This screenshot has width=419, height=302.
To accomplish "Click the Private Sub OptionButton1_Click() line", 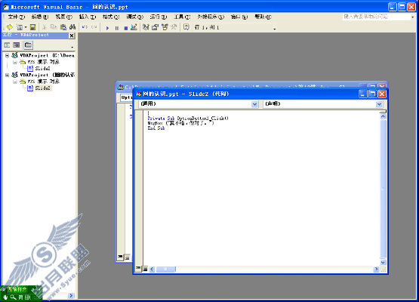I will point(188,118).
